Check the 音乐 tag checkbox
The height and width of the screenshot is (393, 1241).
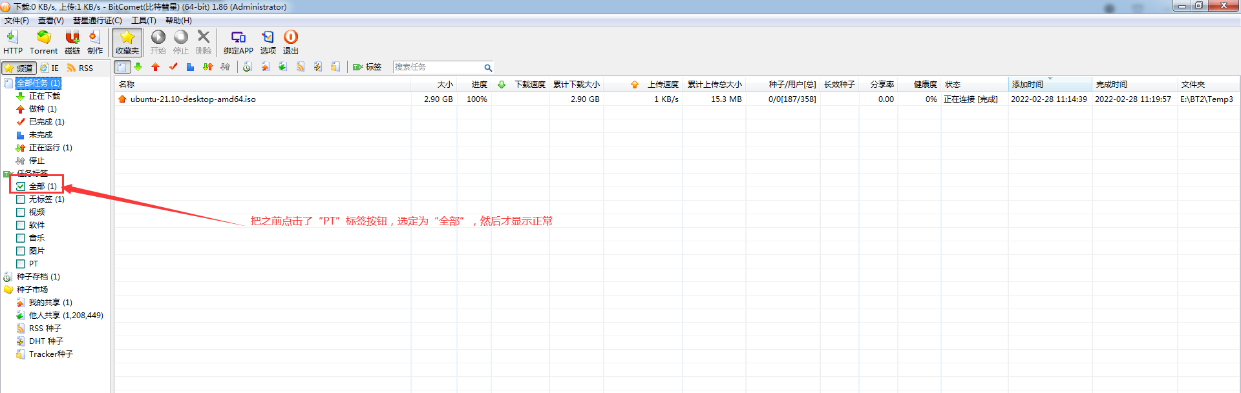coord(21,238)
